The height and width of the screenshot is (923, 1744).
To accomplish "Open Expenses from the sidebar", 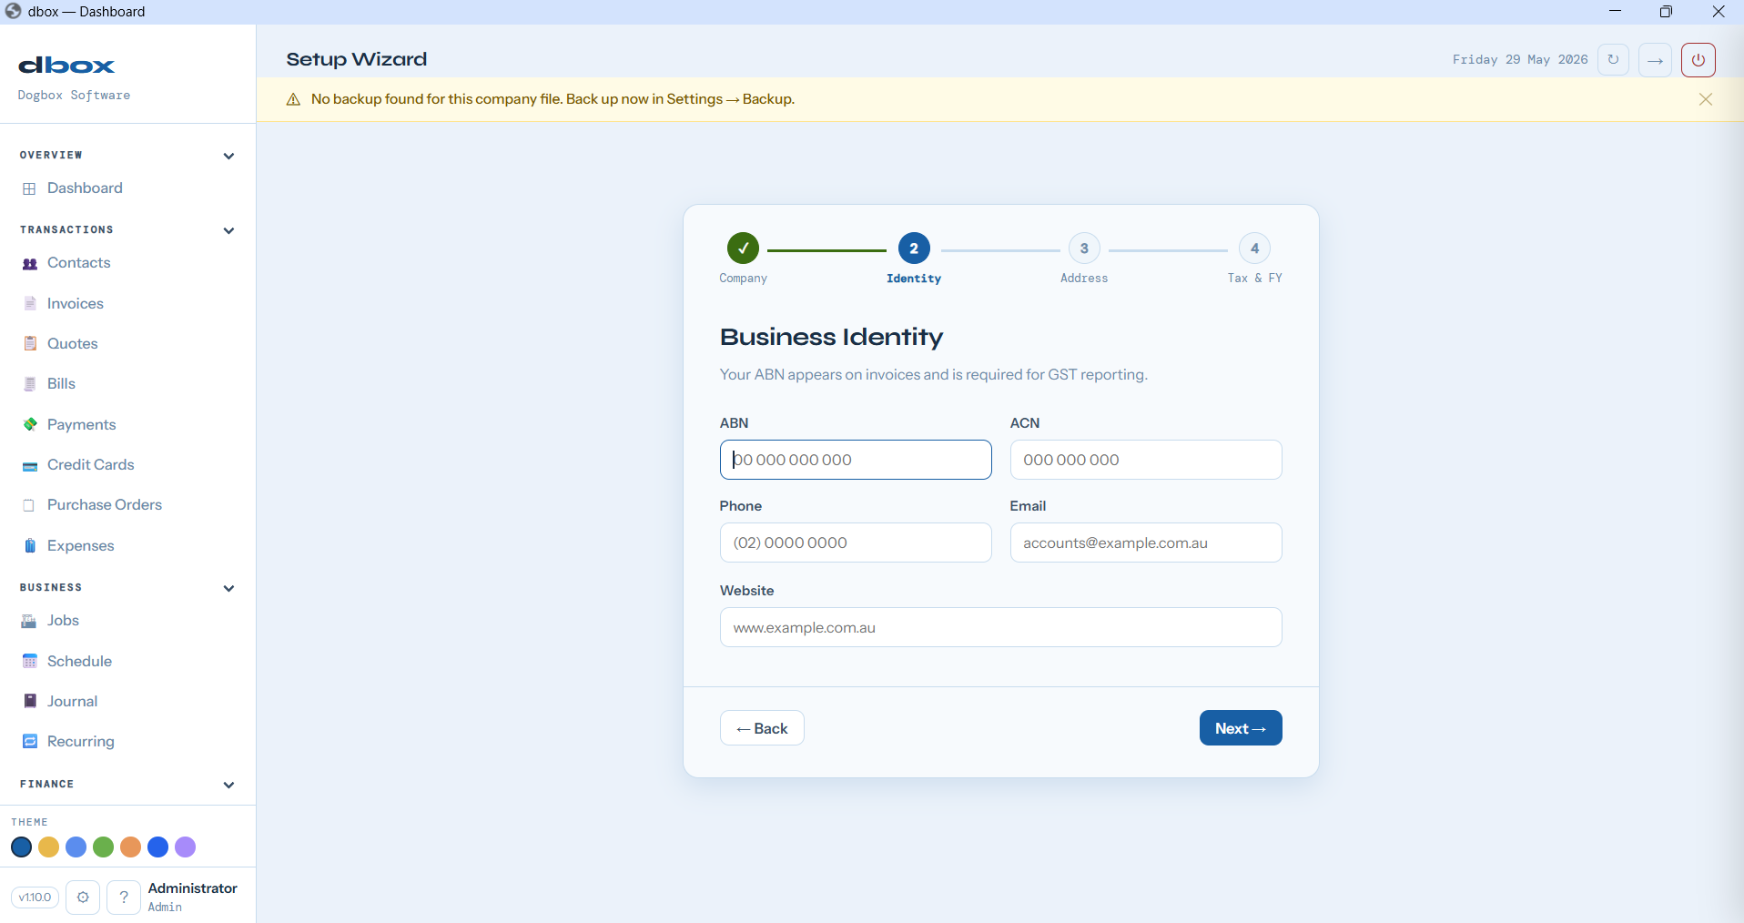I will click(81, 546).
